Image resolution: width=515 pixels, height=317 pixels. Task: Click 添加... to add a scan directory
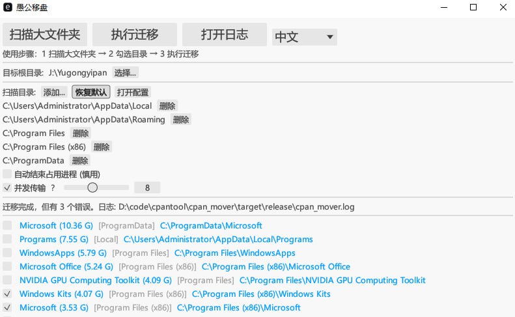[x=54, y=92]
